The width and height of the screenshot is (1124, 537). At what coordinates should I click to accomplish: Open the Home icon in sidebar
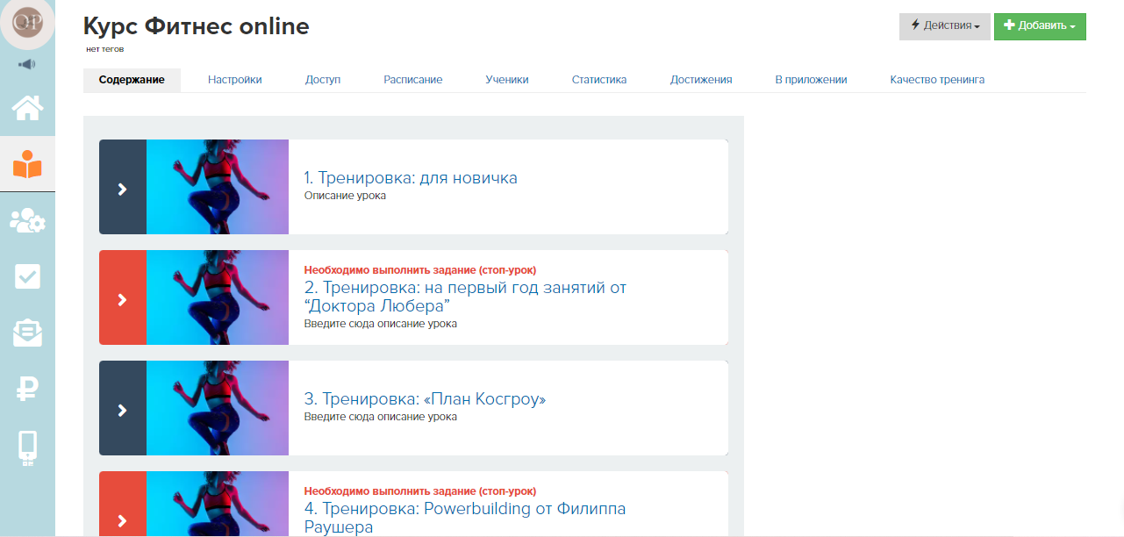(x=27, y=109)
